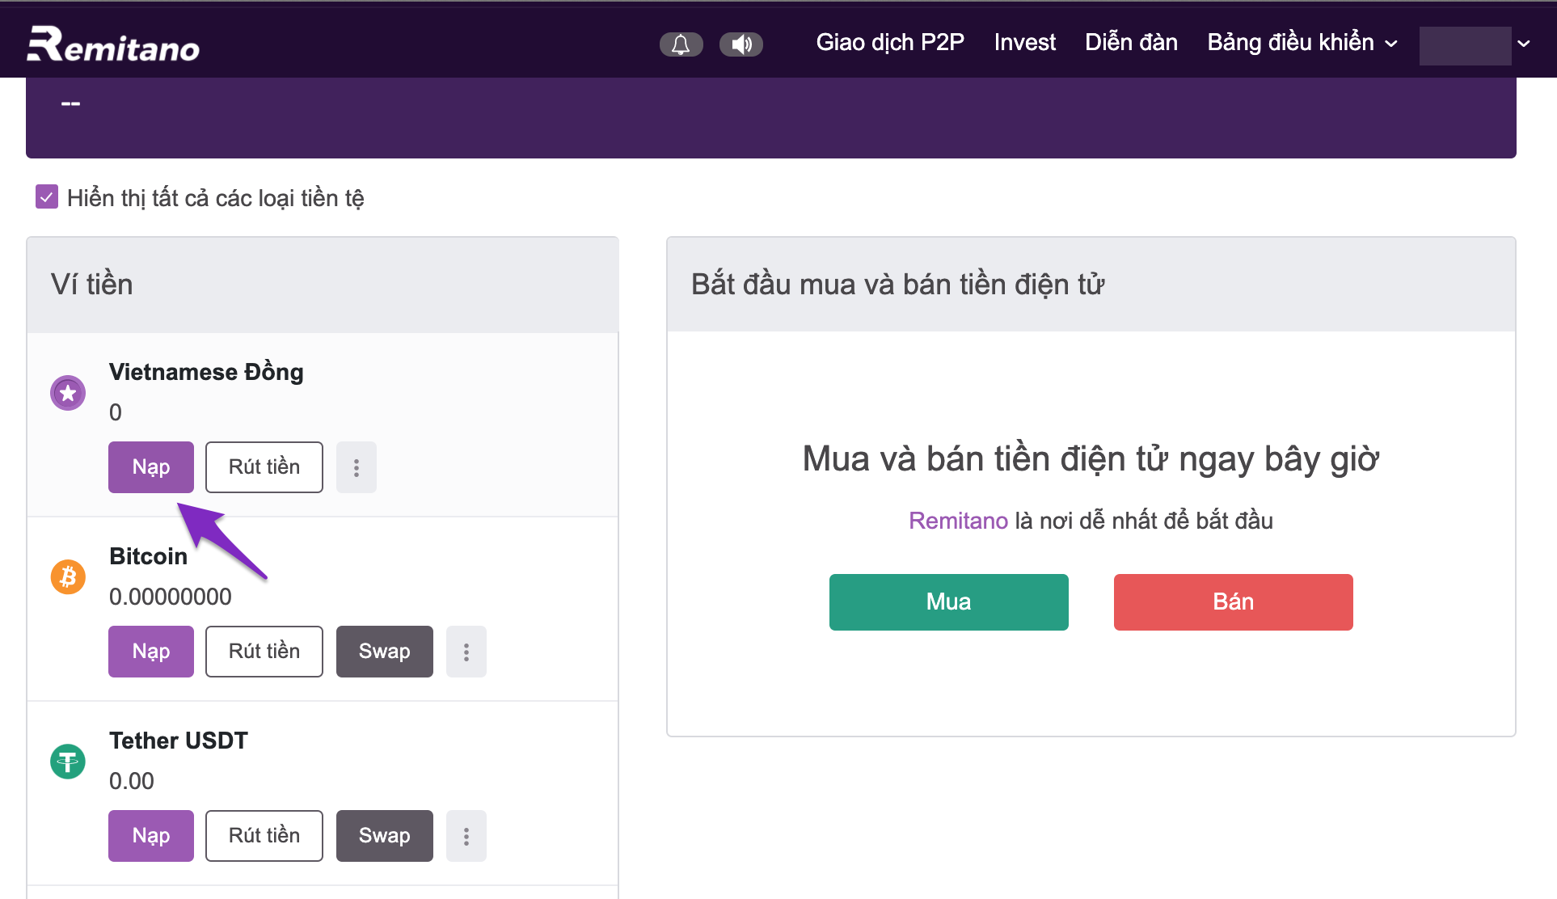Click the green Mua button
1557x899 pixels.
point(947,601)
